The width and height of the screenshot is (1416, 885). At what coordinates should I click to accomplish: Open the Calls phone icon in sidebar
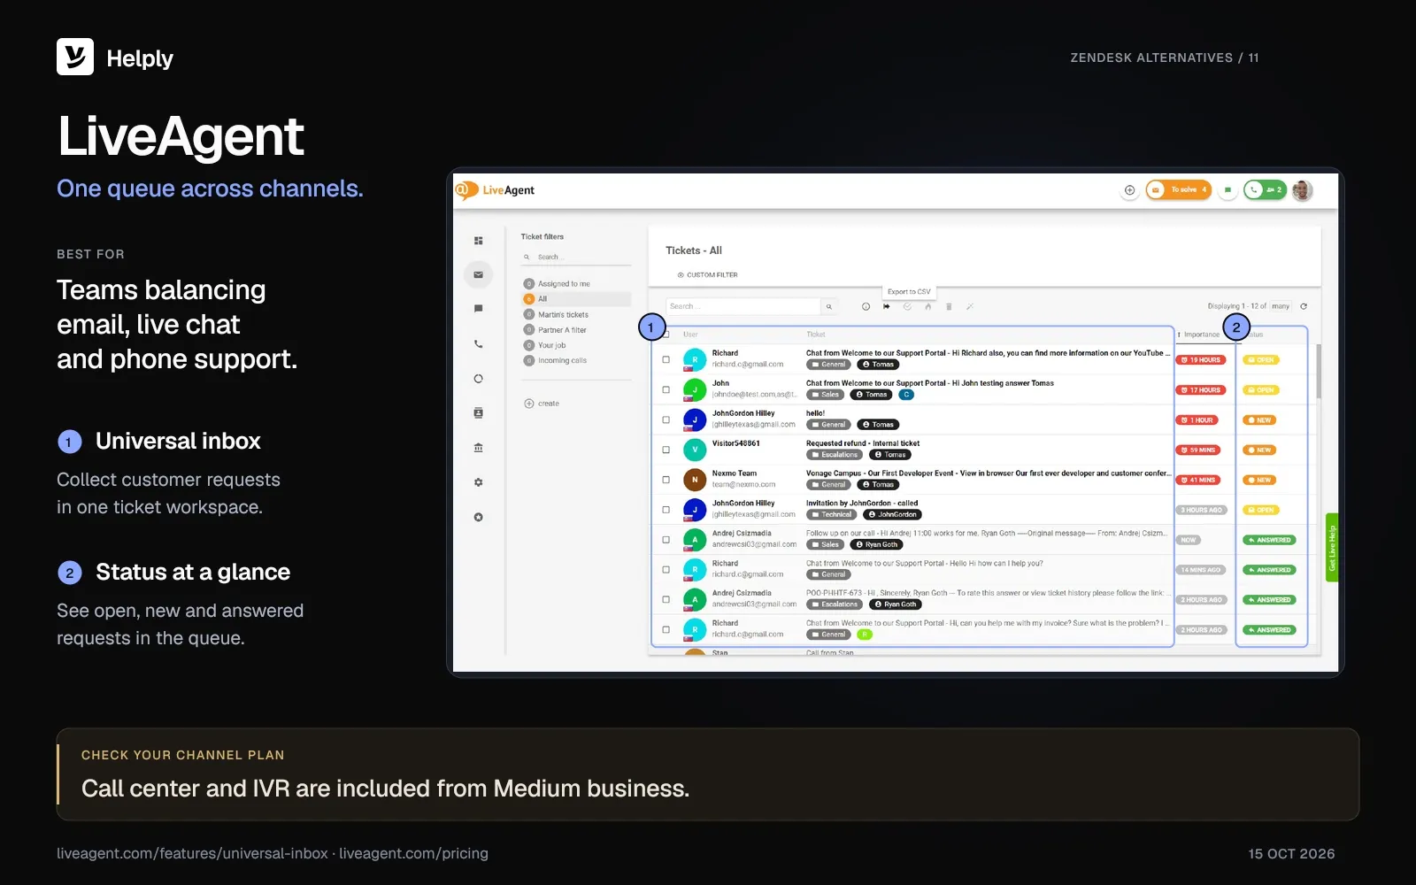click(478, 343)
